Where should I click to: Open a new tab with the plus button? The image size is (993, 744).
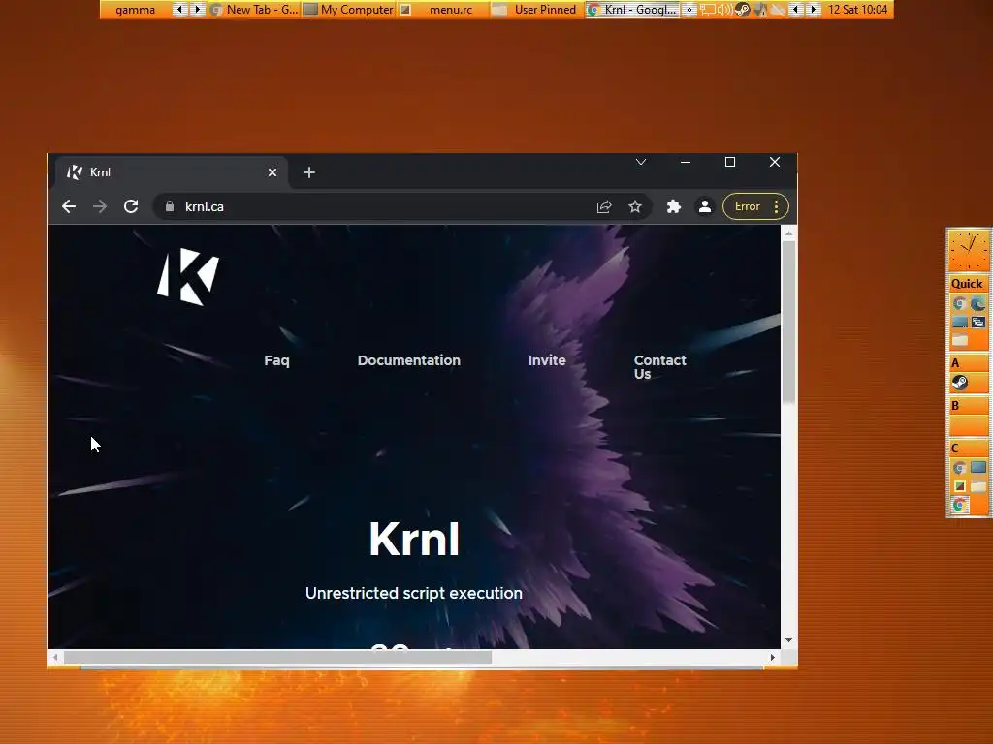[x=309, y=172]
